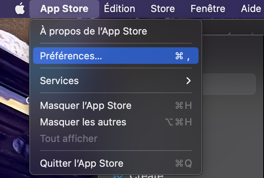Open the Store menu
This screenshot has width=264, height=178.
[162, 9]
